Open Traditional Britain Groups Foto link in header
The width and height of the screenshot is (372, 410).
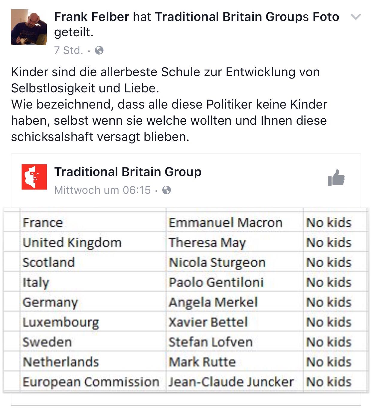coord(247,17)
